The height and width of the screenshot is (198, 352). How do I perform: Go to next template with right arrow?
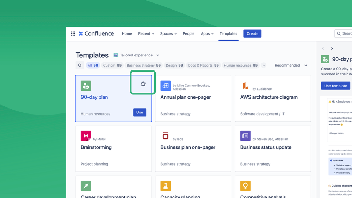pyautogui.click(x=332, y=48)
